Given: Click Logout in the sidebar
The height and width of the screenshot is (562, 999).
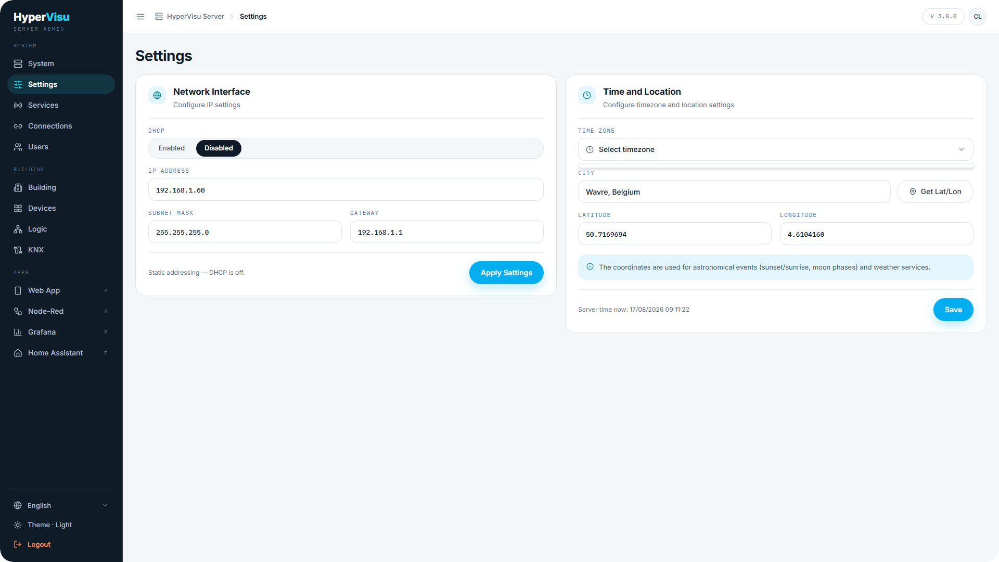Looking at the screenshot, I should [61, 544].
